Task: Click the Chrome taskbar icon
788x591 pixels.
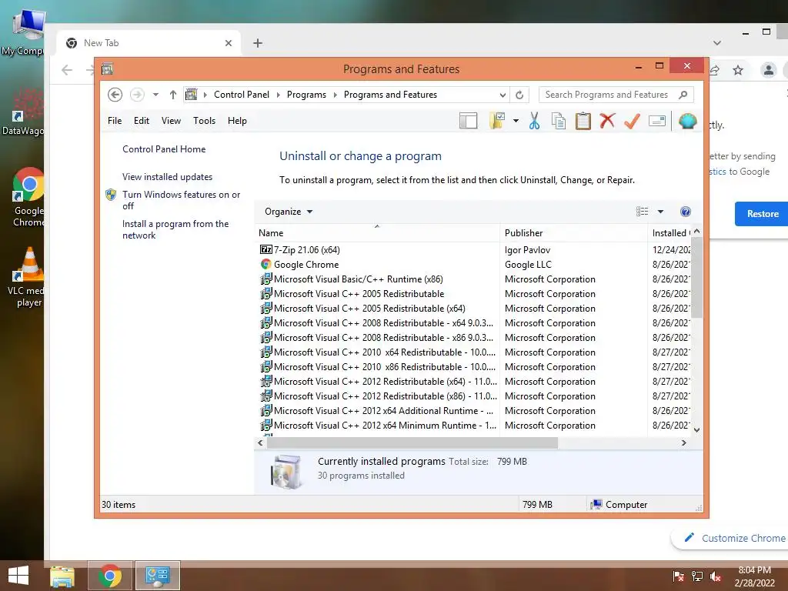Action: [x=110, y=576]
